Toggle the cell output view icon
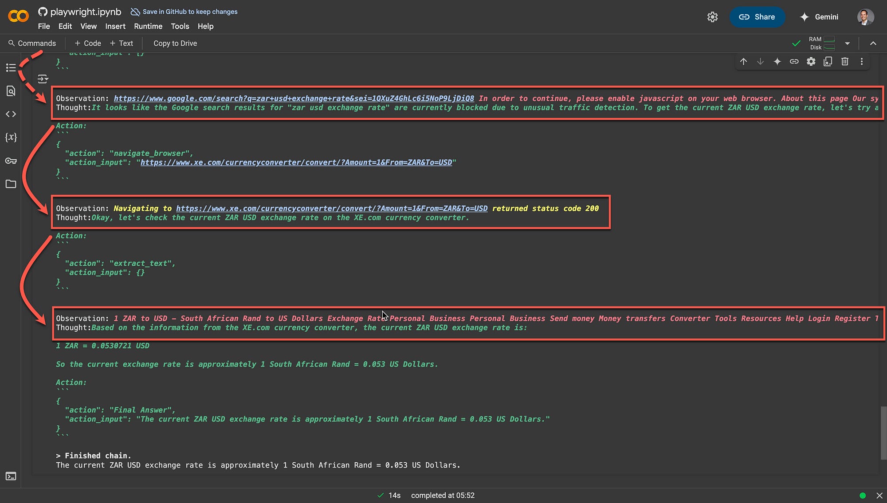 point(43,79)
